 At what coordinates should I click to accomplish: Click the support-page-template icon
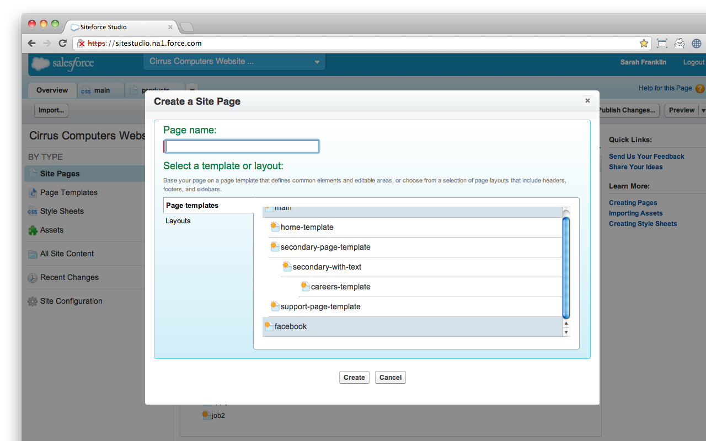pyautogui.click(x=275, y=306)
